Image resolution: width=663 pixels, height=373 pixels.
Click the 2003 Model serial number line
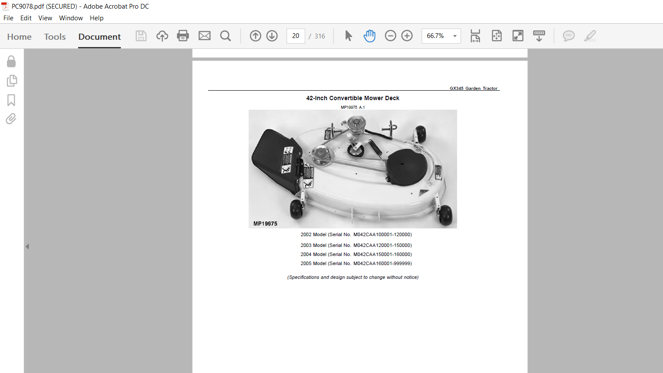tap(356, 245)
